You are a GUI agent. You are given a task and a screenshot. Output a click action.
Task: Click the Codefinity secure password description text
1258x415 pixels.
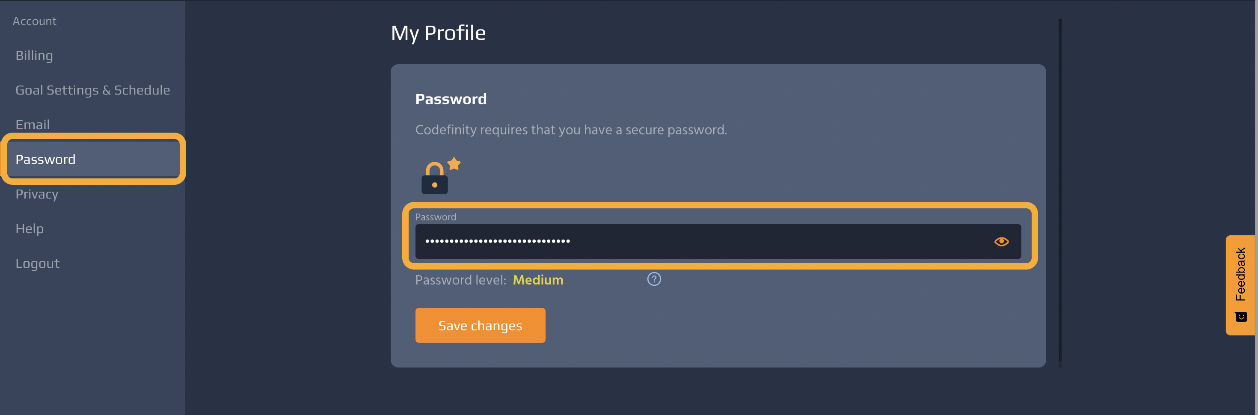click(571, 130)
